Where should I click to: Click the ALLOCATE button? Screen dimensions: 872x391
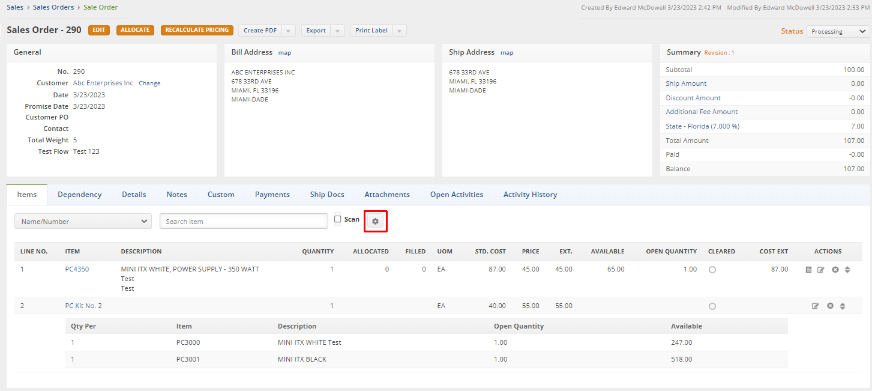pos(135,30)
